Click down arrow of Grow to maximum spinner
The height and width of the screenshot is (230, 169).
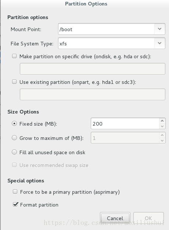162,141
